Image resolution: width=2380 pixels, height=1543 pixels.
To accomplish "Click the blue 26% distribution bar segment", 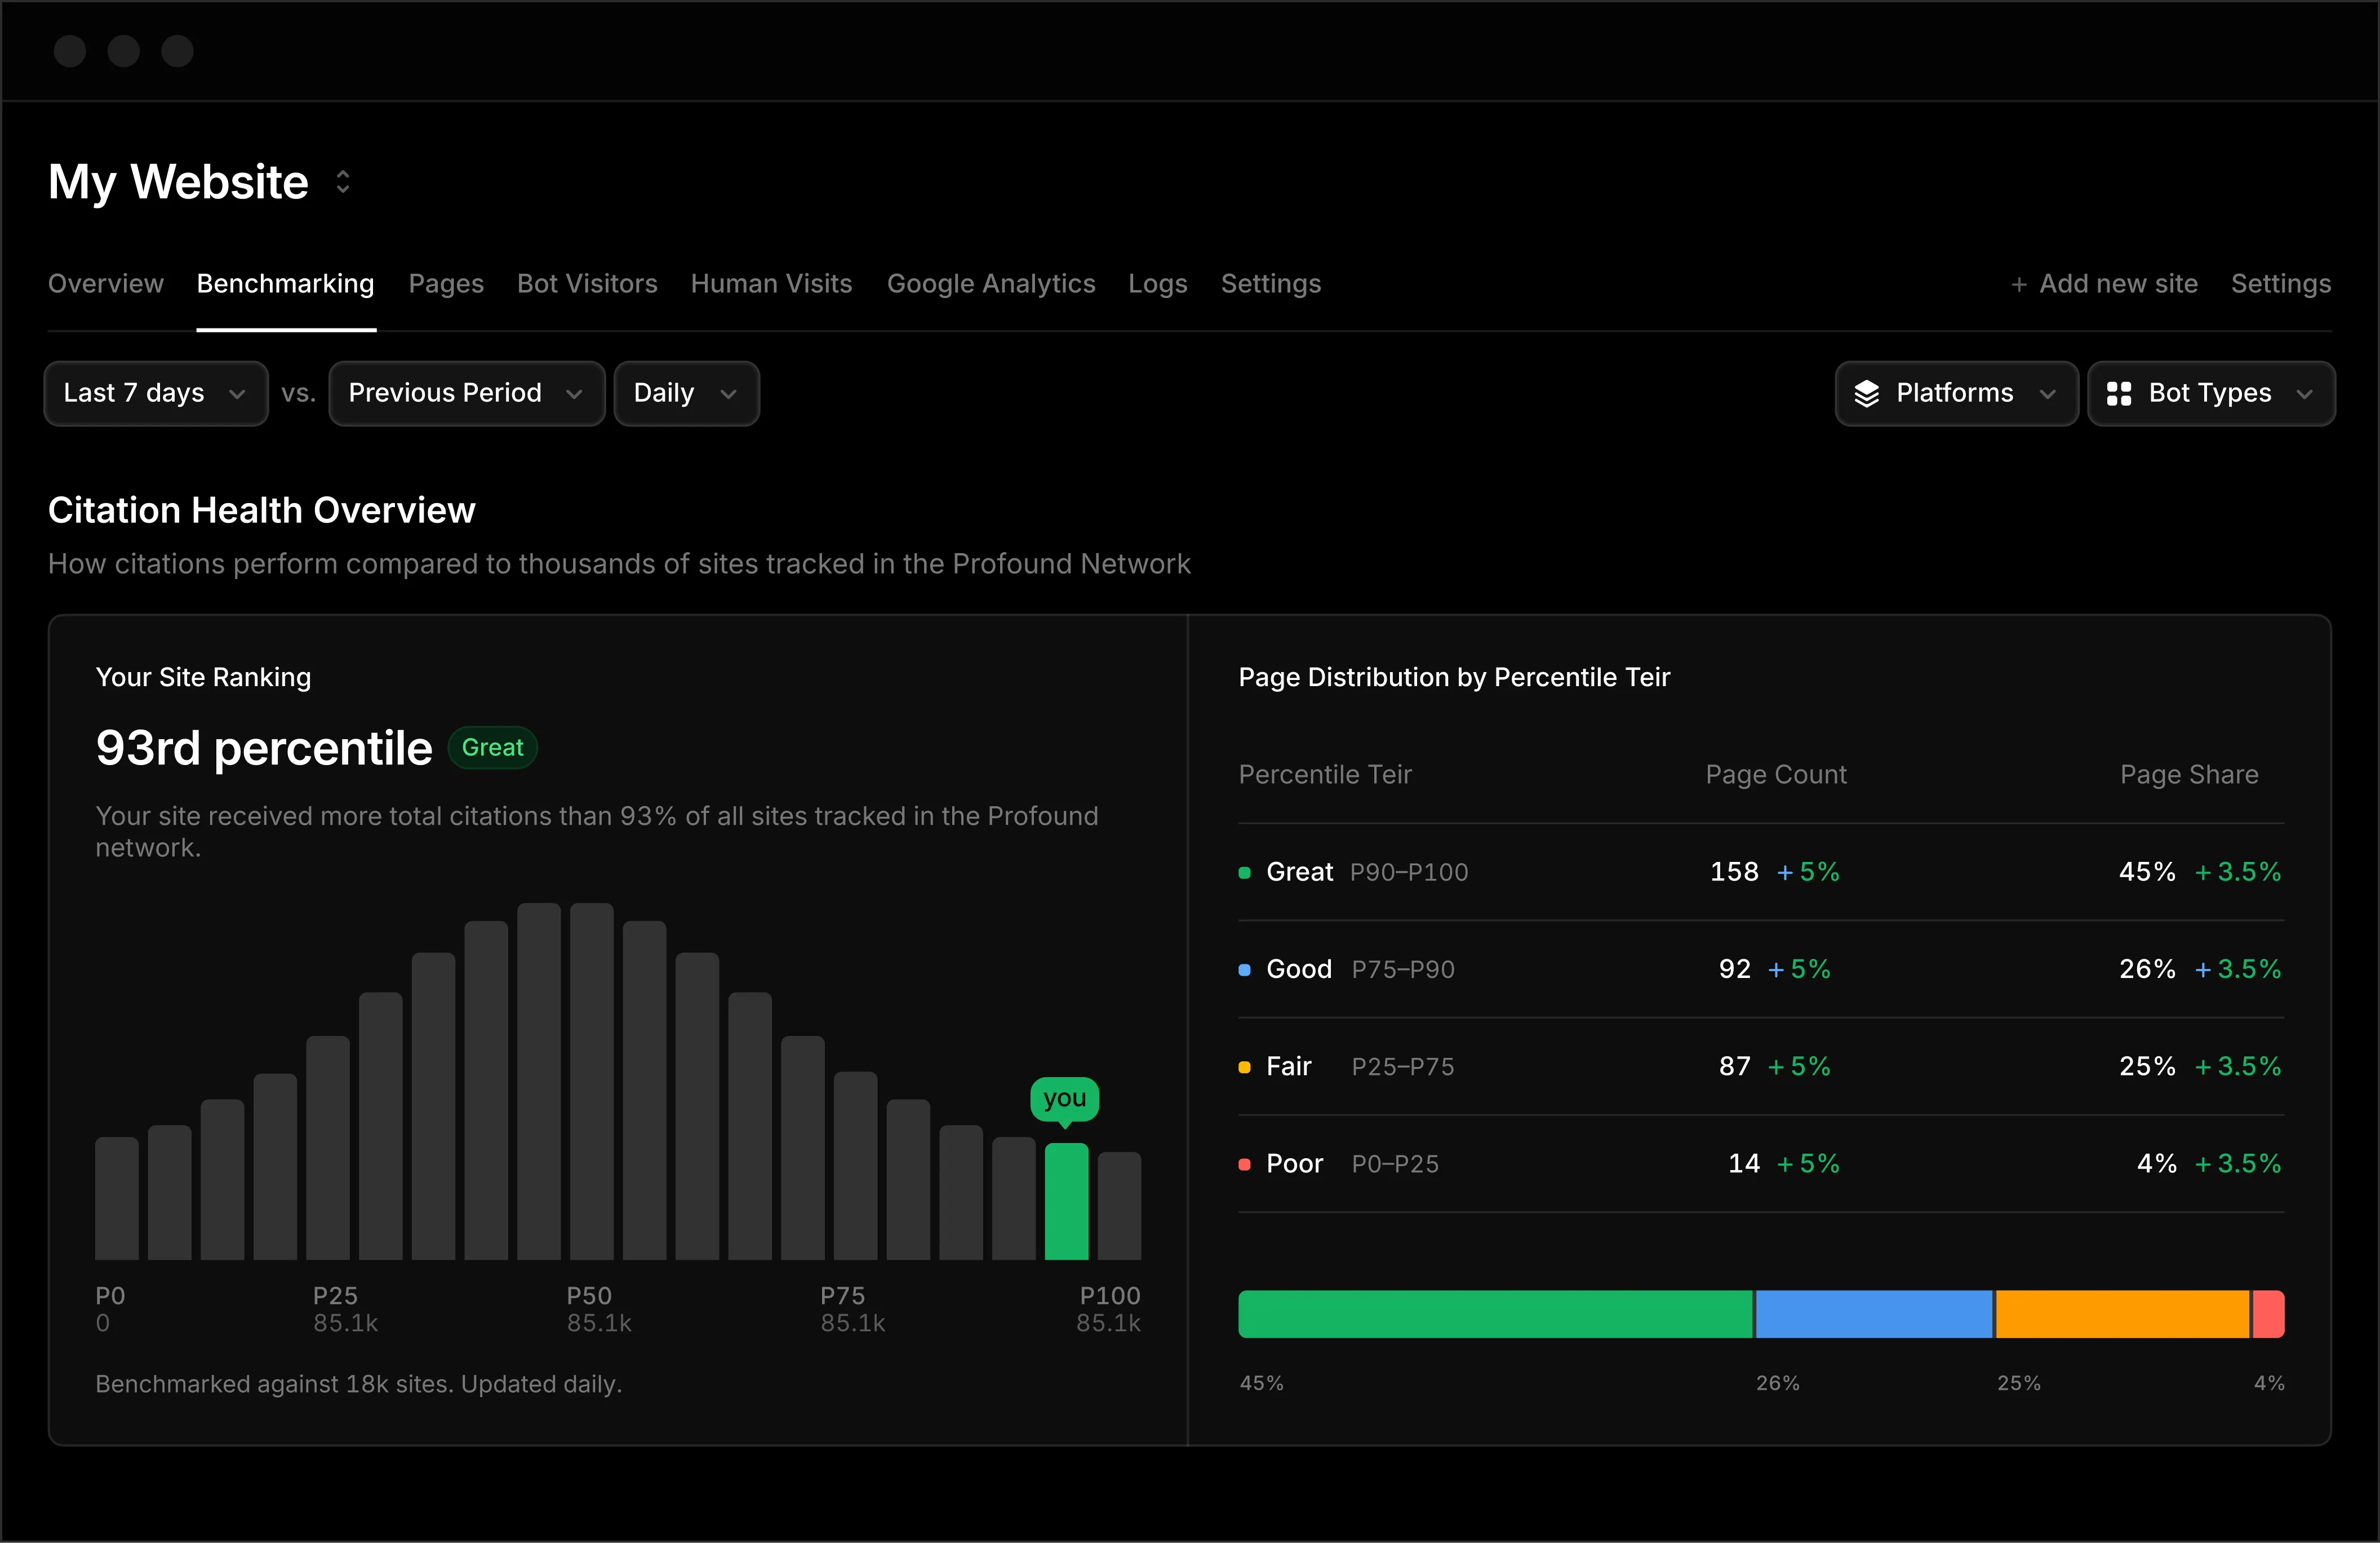I will [1874, 1314].
